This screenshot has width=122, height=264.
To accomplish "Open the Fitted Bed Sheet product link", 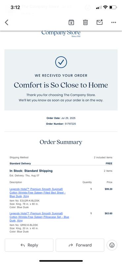I will click(38, 193).
